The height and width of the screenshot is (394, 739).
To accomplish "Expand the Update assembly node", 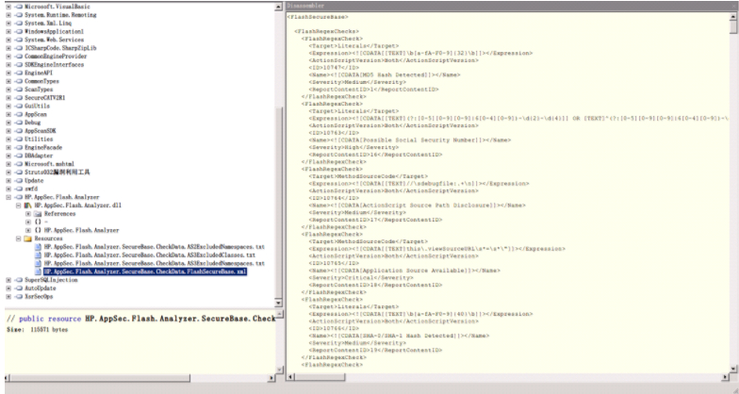I will click(8, 181).
